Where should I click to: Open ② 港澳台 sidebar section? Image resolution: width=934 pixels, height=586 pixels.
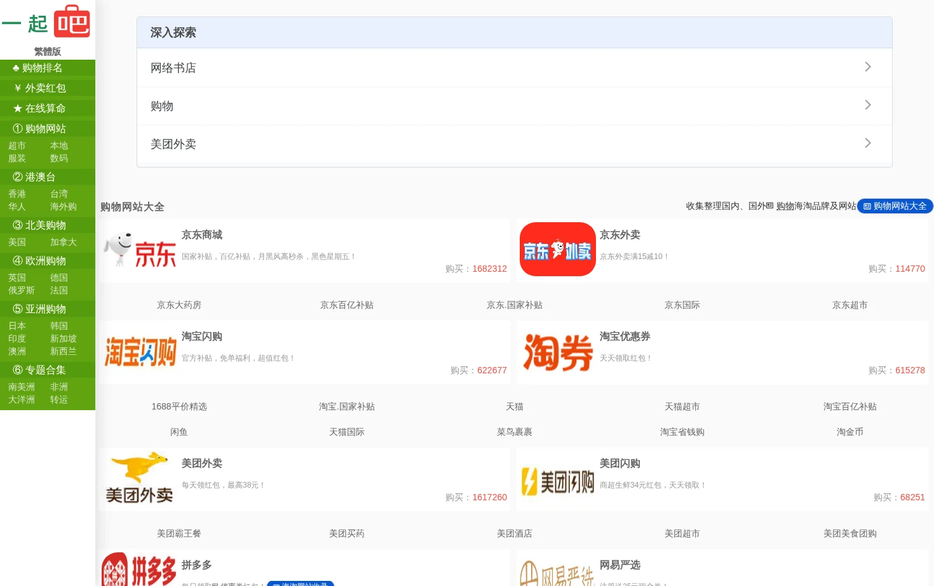tap(48, 177)
